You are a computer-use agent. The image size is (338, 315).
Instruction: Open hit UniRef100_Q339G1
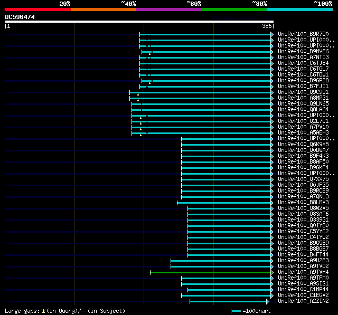click(x=303, y=220)
